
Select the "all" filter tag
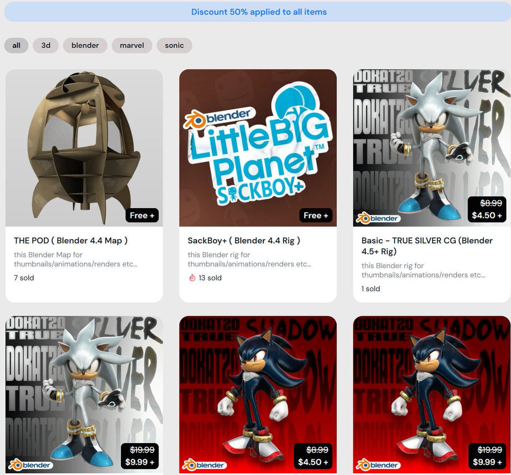tap(16, 46)
